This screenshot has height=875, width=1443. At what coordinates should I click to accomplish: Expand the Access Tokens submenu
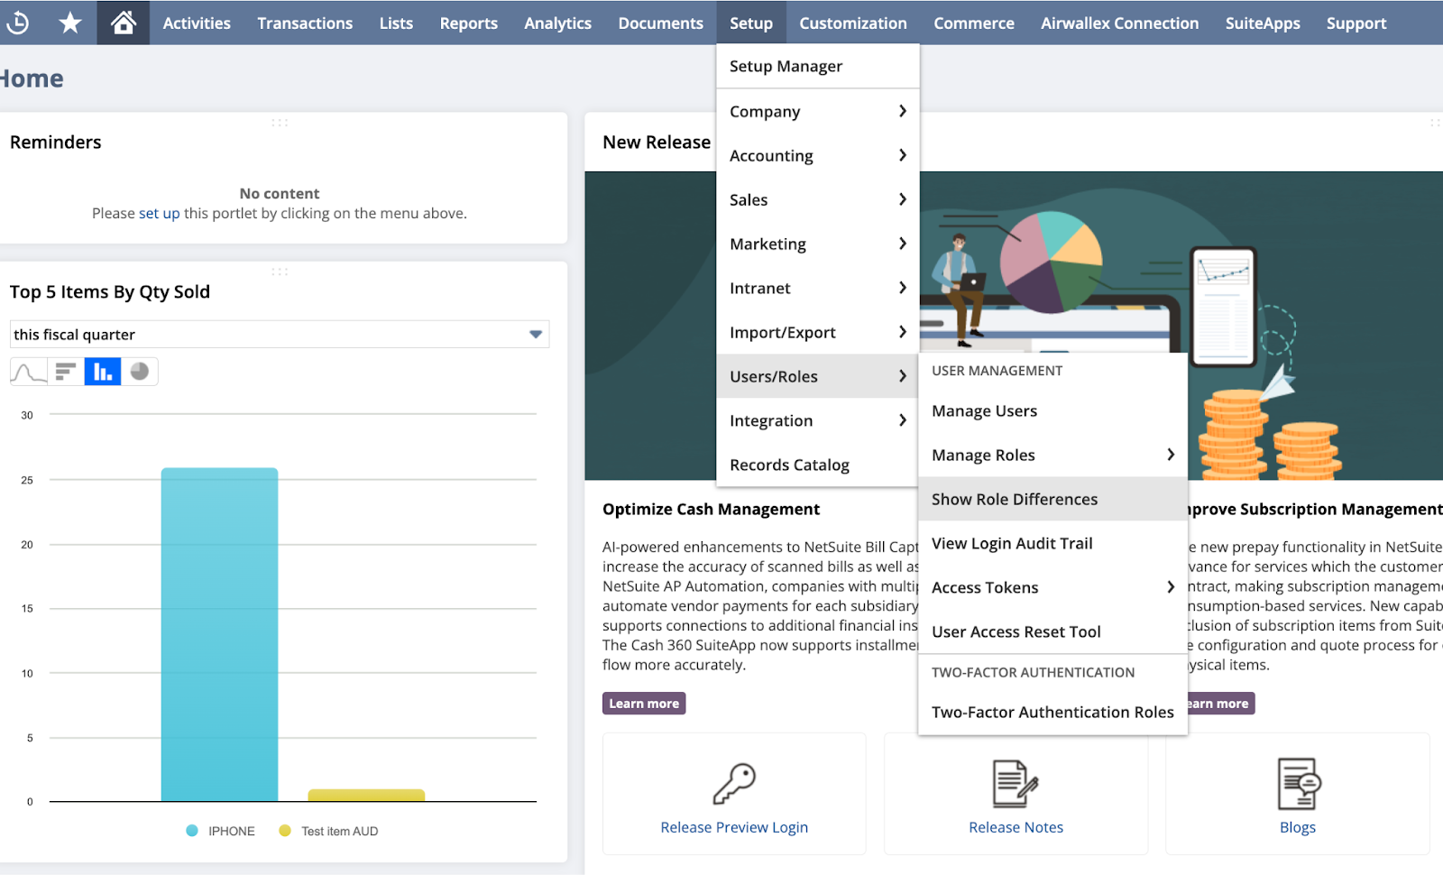coord(1170,587)
